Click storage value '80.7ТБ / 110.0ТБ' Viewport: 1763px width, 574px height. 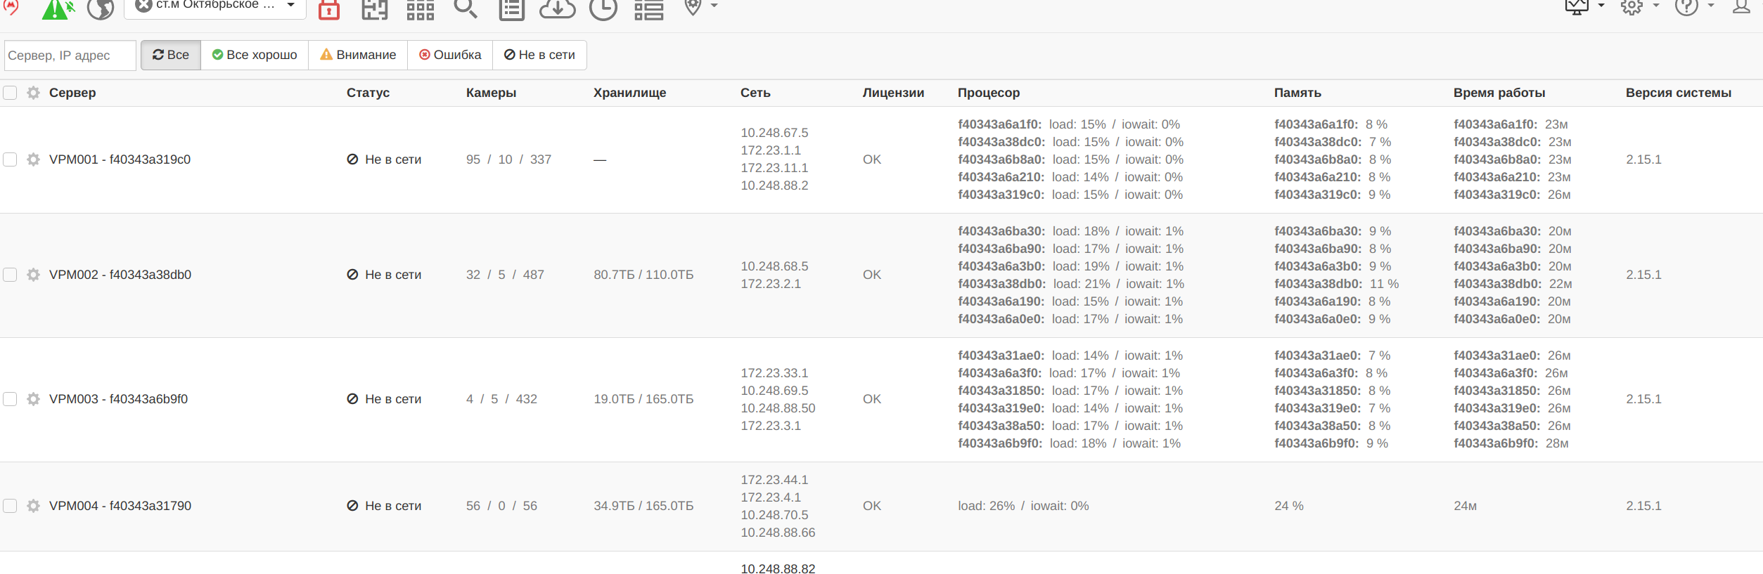pyautogui.click(x=643, y=275)
